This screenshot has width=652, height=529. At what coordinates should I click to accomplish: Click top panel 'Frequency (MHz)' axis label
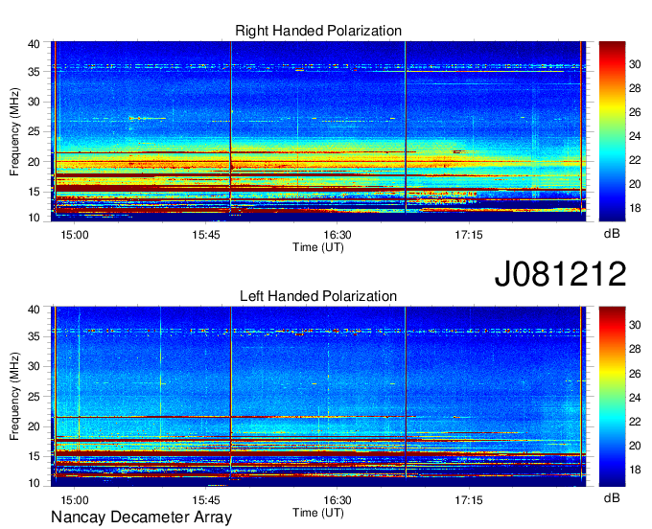tap(14, 131)
